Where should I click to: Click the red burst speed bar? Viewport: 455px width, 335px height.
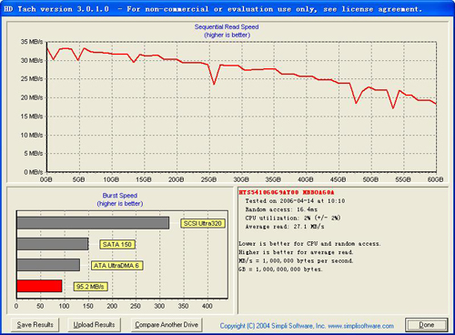39,286
